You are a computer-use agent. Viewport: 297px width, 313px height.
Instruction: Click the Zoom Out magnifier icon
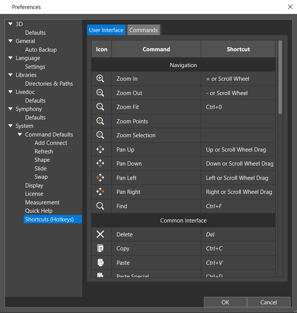(100, 93)
